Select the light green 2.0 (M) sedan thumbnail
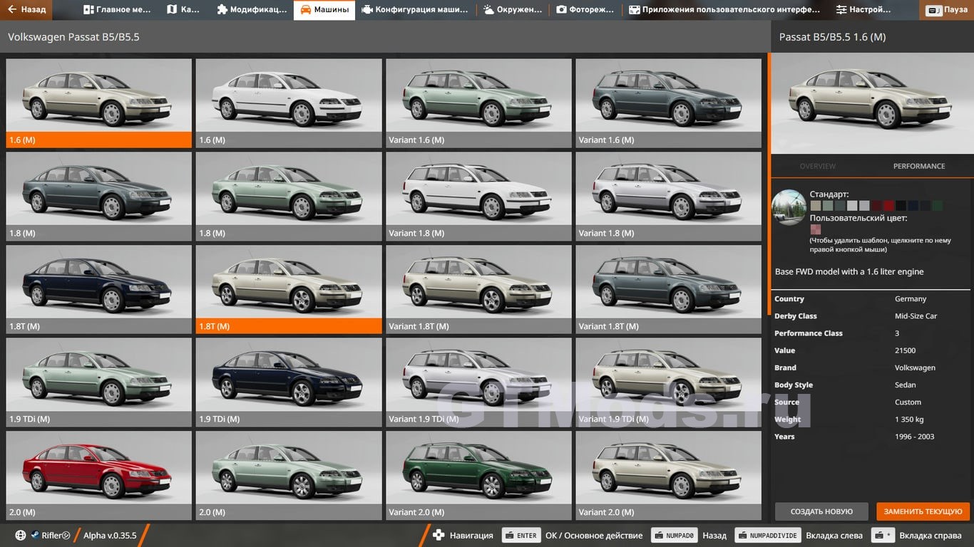The width and height of the screenshot is (974, 547). pyautogui.click(x=289, y=476)
